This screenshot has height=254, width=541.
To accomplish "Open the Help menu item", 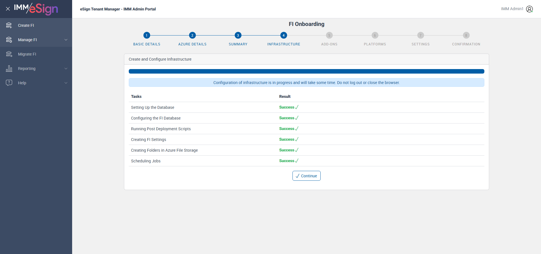I will coord(36,83).
